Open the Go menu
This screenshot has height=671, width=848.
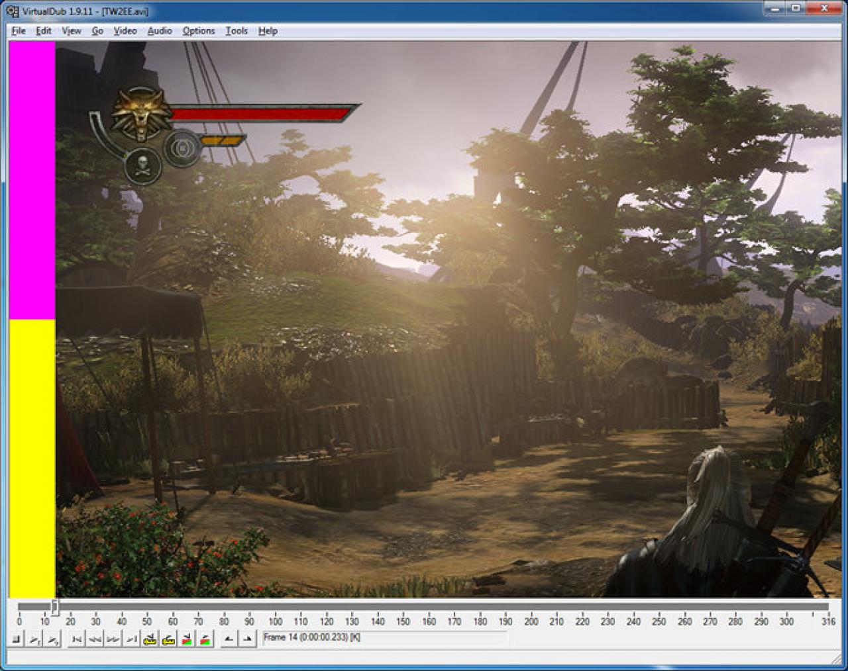(97, 30)
